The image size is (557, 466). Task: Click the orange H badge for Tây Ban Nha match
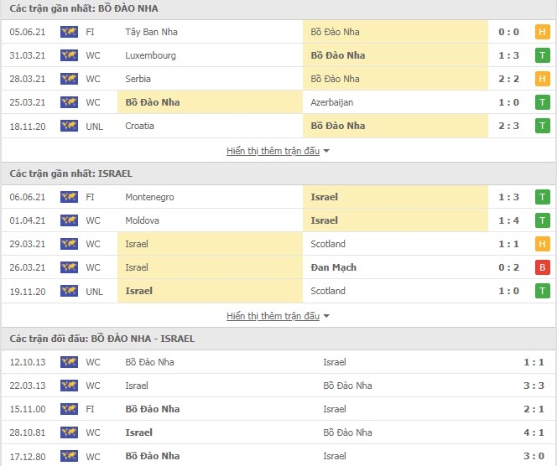pos(542,32)
